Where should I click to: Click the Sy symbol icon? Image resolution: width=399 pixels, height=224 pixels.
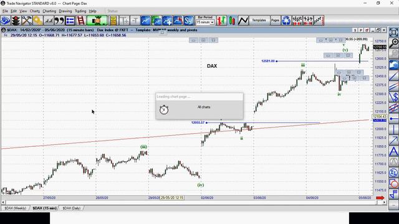click(x=189, y=21)
